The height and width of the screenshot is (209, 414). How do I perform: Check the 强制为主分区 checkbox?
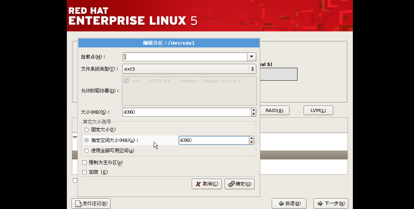point(84,162)
